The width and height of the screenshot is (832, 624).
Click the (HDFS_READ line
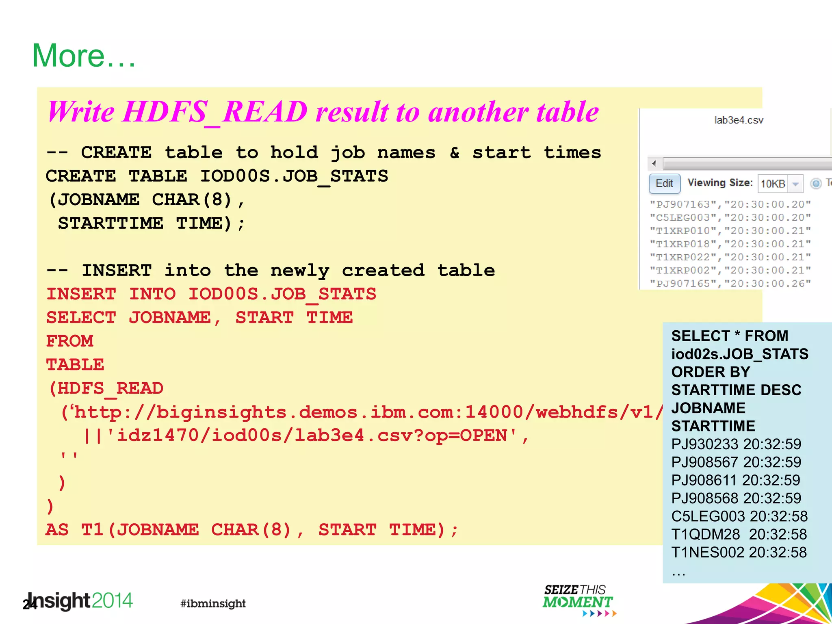pyautogui.click(x=106, y=389)
